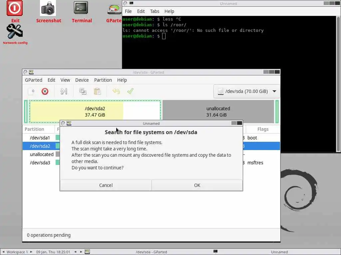The height and width of the screenshot is (255, 341).
Task: Select the /dev/sda2 block in disk map
Action: pos(95,112)
